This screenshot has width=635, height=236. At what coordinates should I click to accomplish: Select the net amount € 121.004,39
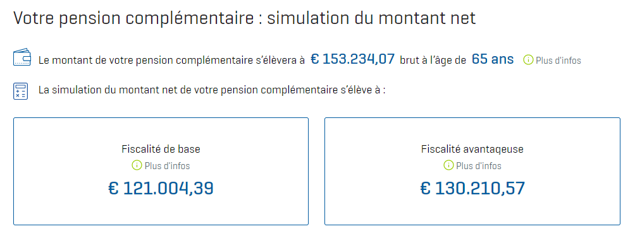(161, 188)
